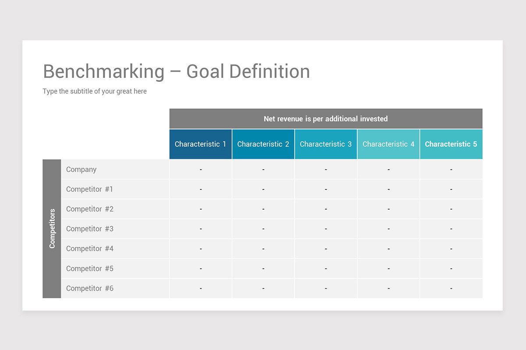The width and height of the screenshot is (526, 350).
Task: Select the Benchmarking – Goal Definition title
Action: (x=176, y=71)
